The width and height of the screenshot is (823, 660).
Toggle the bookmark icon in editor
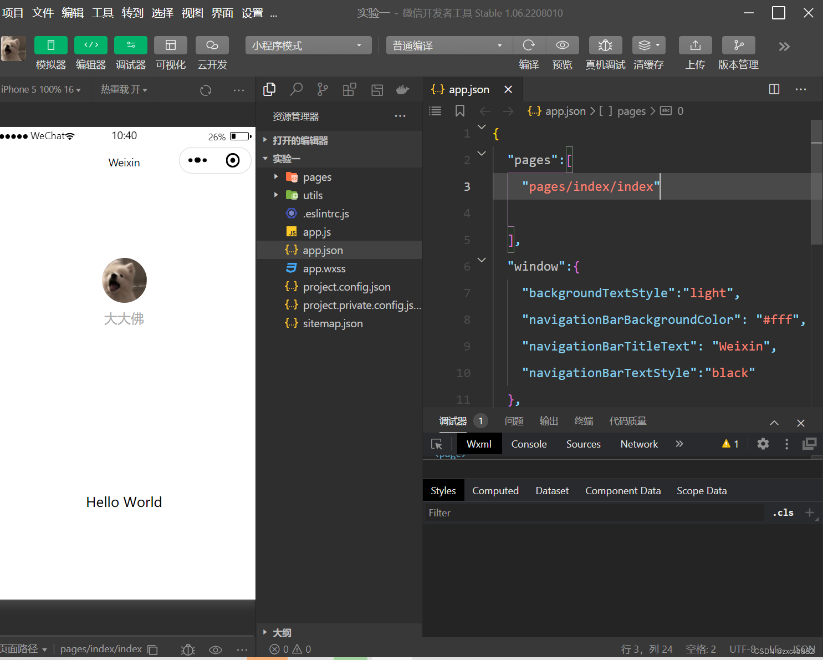coord(460,111)
